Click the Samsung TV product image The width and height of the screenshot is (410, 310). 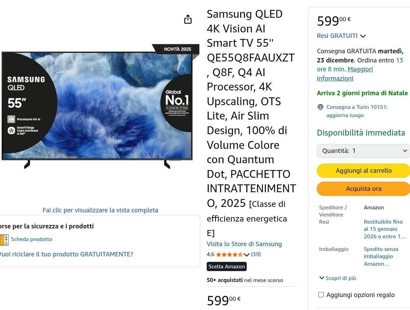coord(97,106)
